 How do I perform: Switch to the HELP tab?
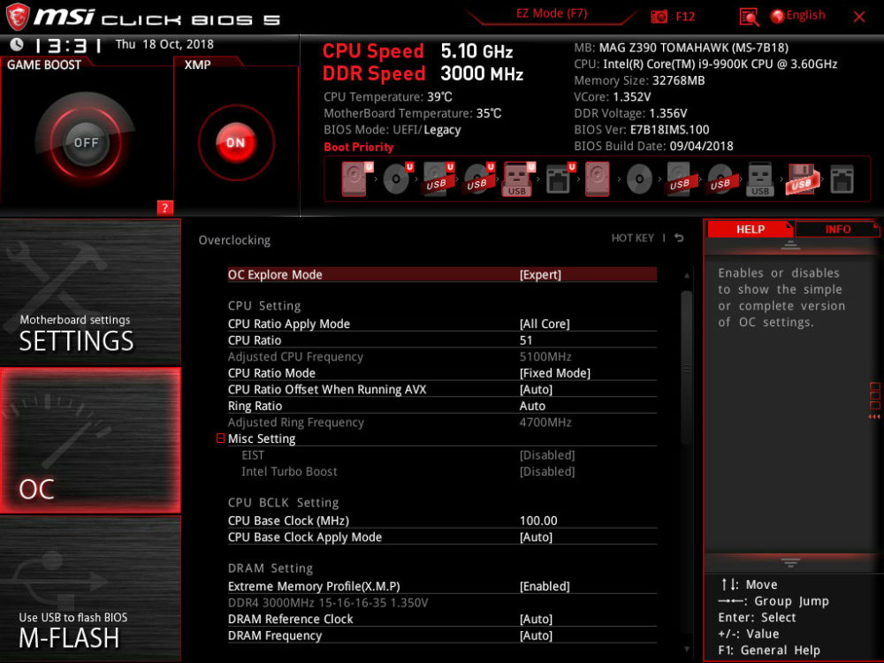(750, 229)
